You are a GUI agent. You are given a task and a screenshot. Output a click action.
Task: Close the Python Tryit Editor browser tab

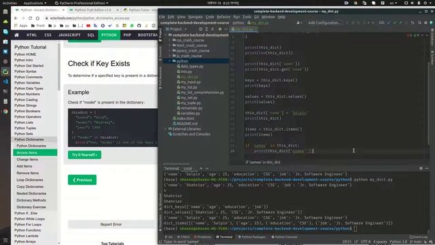[x=118, y=10]
